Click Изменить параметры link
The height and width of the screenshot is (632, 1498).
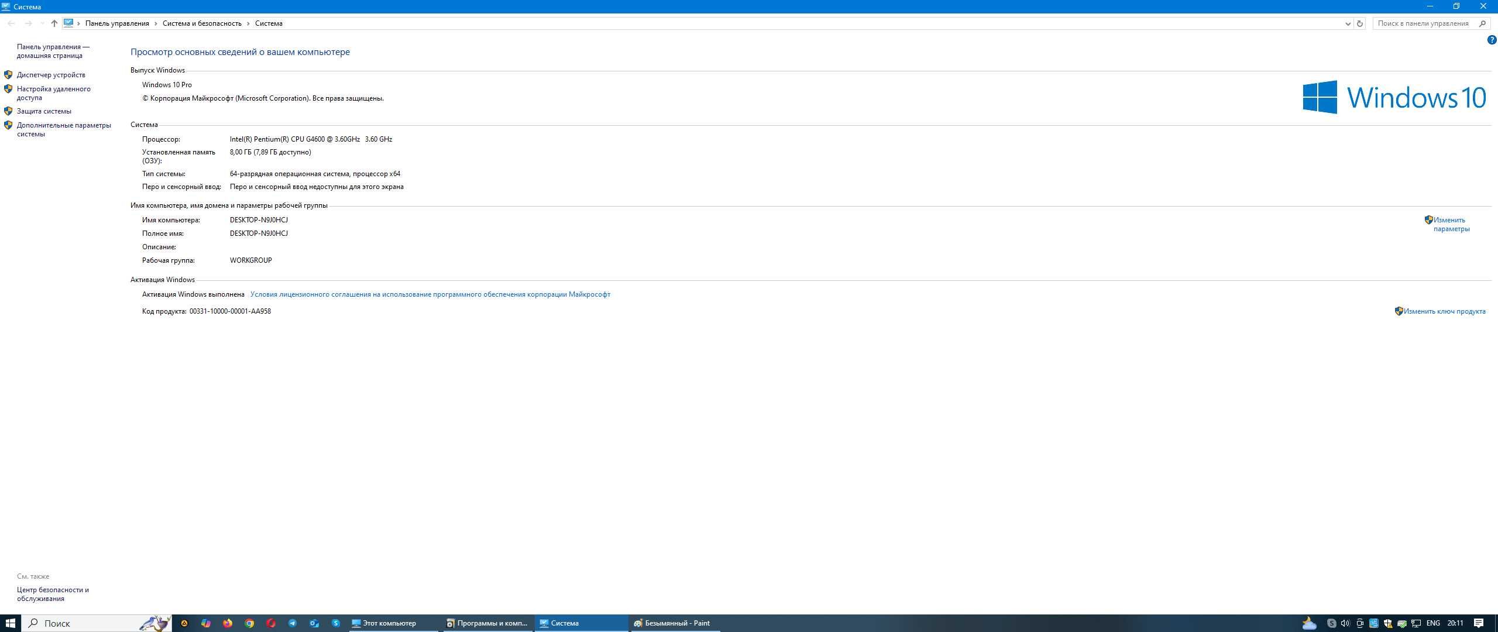coord(1451,224)
